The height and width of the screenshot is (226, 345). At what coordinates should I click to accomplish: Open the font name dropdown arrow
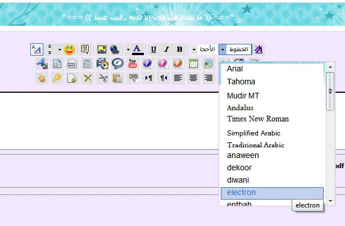(223, 49)
